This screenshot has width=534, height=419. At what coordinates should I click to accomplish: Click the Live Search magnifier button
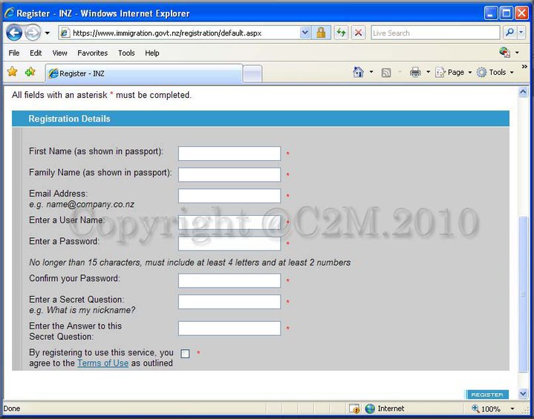coord(509,33)
